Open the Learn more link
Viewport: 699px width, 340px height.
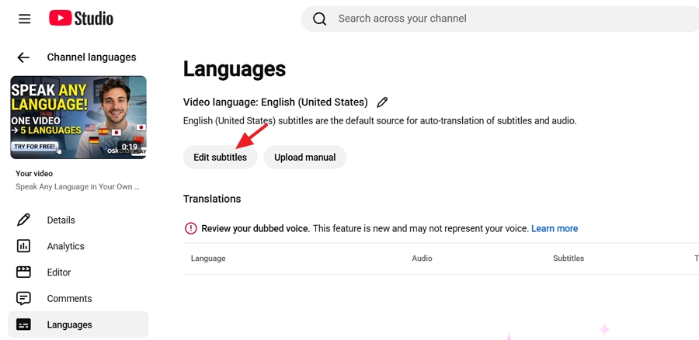[555, 228]
